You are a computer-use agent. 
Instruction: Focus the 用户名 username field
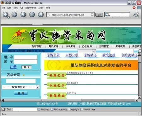(x=26, y=57)
